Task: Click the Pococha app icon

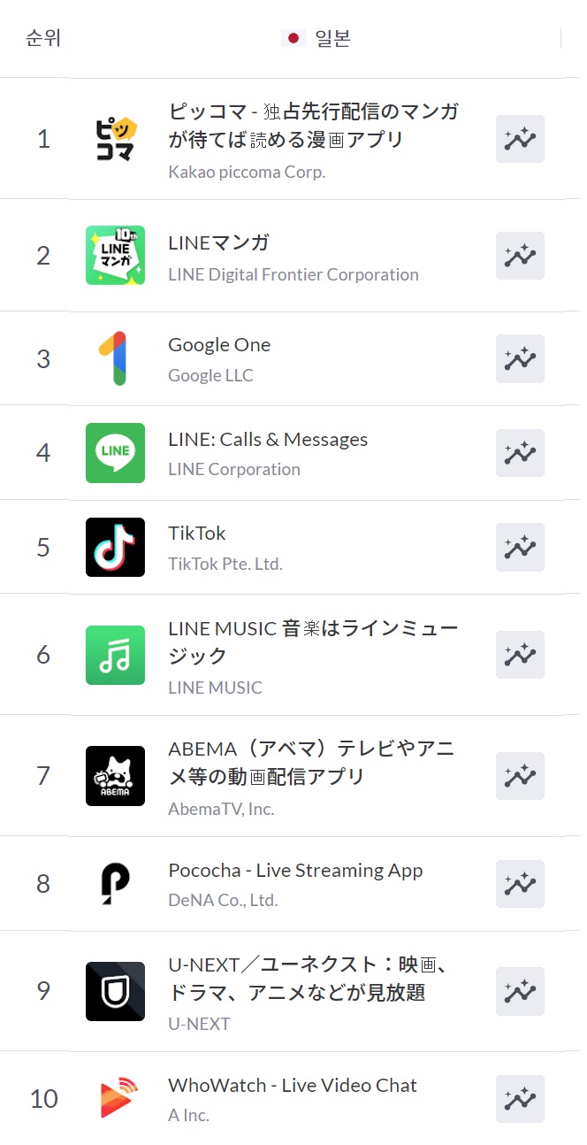Action: tap(115, 883)
